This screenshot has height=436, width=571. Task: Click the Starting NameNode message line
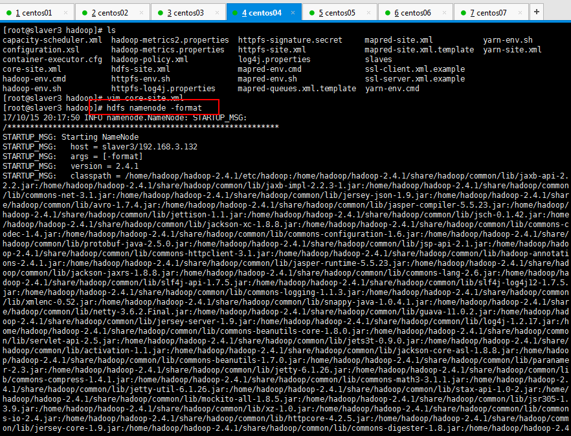71,137
